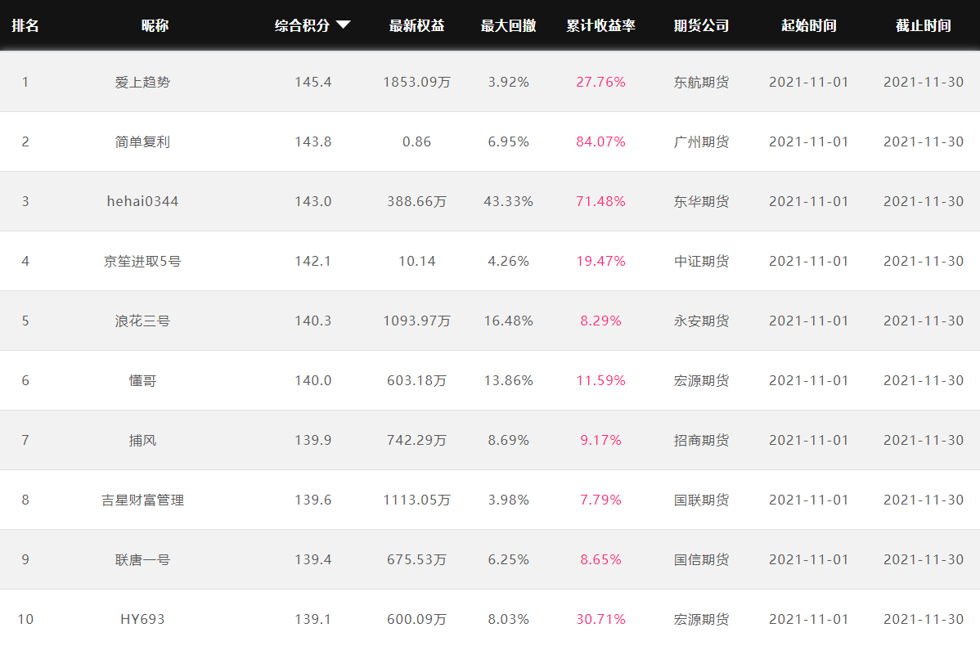Viewport: 980px width, 646px height.
Task: Click score 139.9 for 捕风
Action: (313, 440)
